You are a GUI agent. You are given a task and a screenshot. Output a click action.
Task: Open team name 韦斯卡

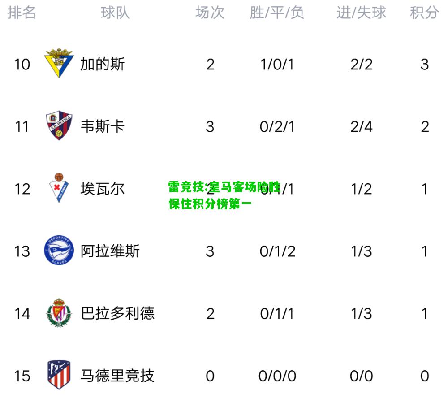(102, 126)
